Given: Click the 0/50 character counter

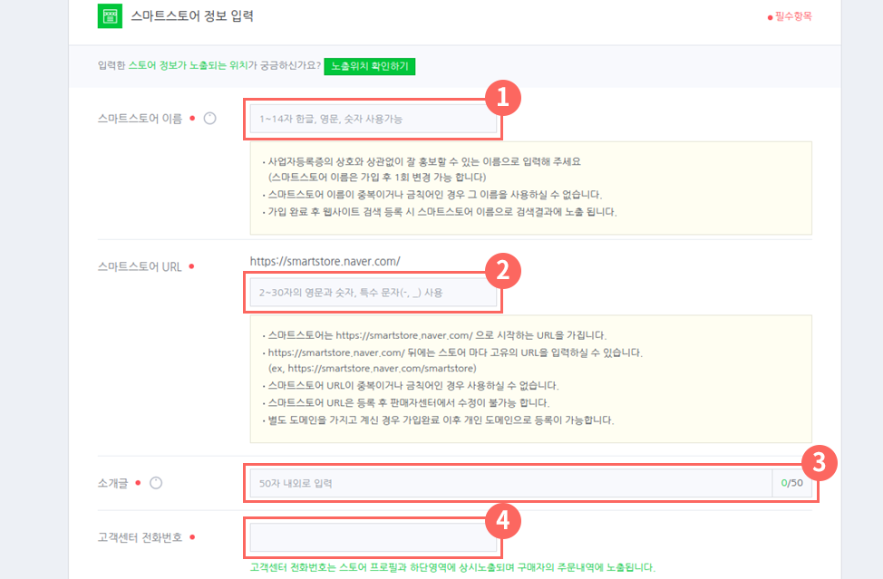Looking at the screenshot, I should click(791, 483).
